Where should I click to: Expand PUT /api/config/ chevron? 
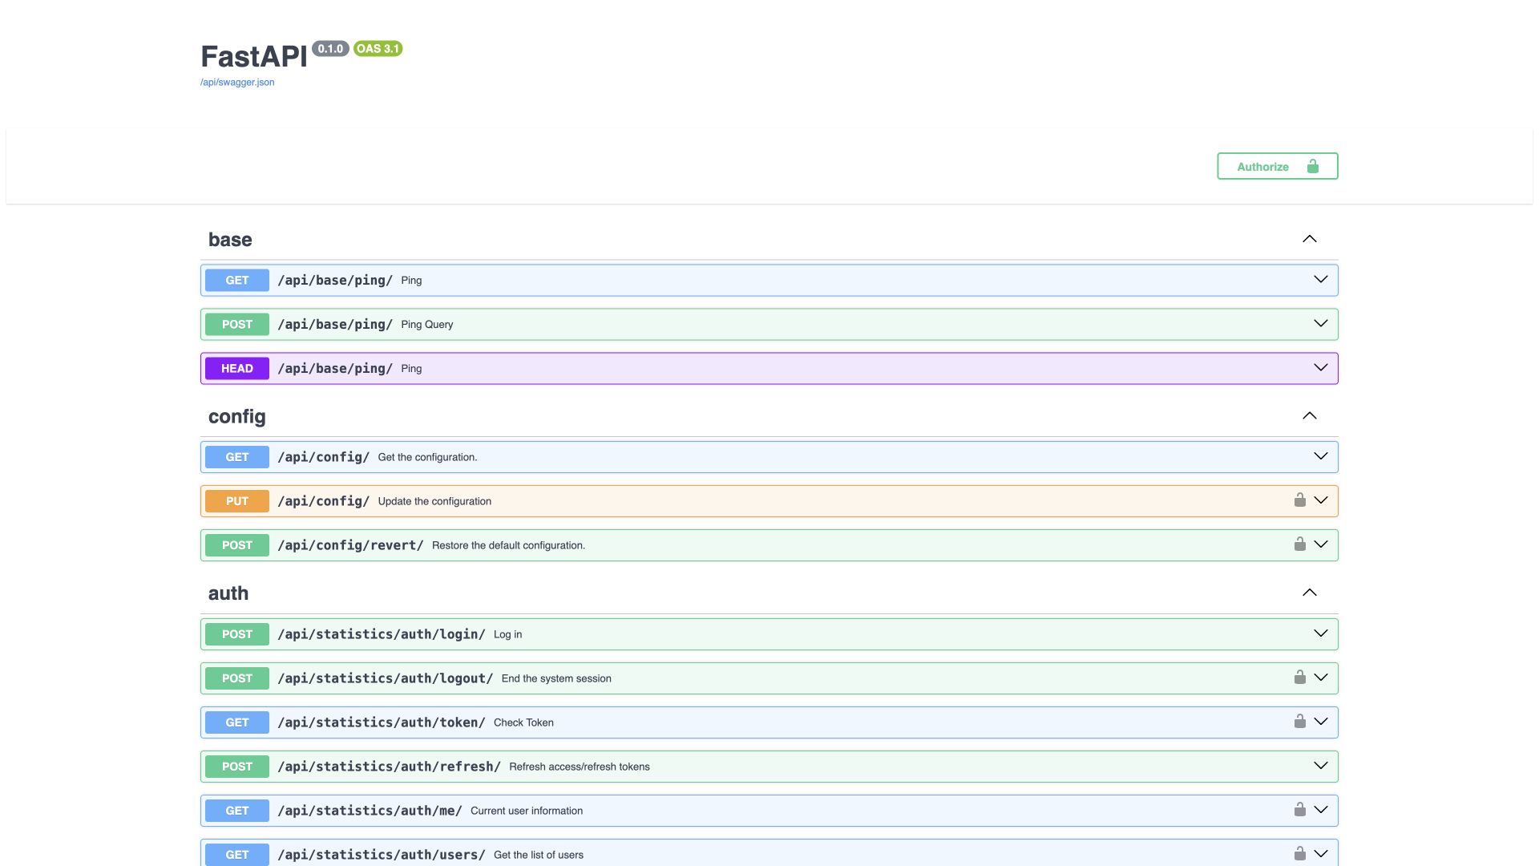[x=1320, y=500]
